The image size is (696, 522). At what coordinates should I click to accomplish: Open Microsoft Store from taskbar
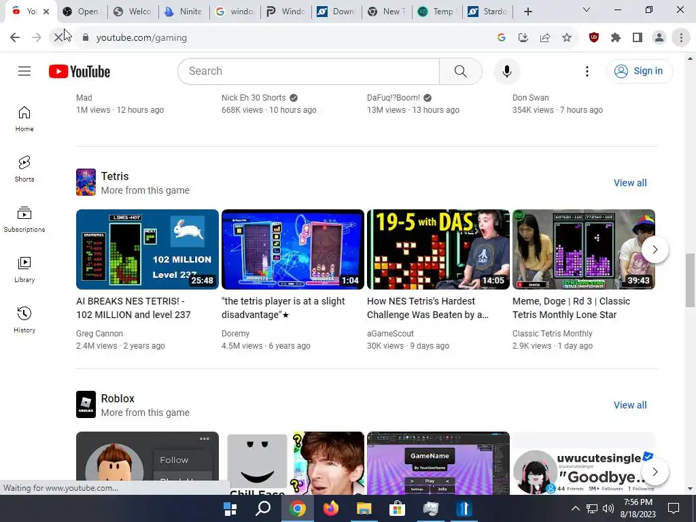(397, 508)
